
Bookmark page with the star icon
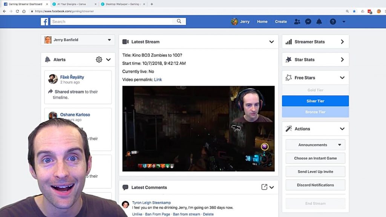coord(354,11)
